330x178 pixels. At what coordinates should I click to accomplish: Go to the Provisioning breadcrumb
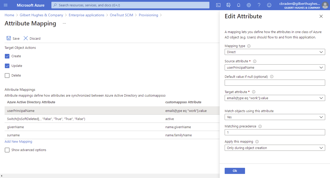(149, 15)
